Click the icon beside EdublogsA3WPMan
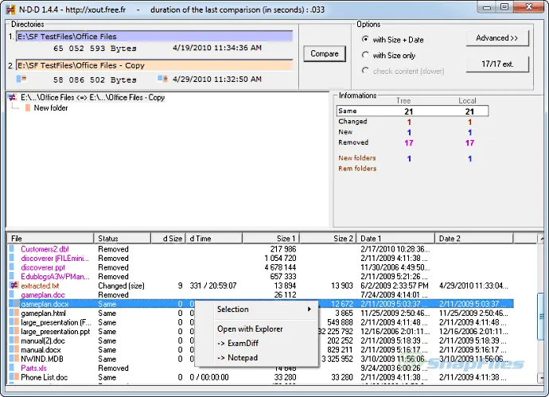This screenshot has width=549, height=397. 12,276
